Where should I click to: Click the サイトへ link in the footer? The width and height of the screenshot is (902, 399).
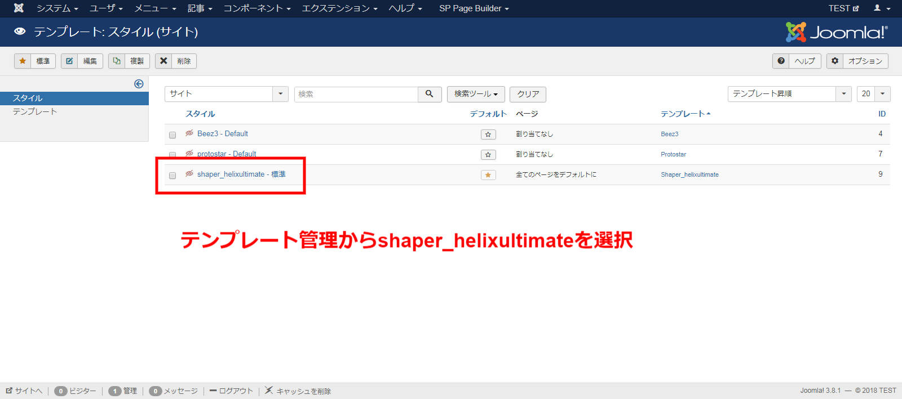(x=24, y=391)
